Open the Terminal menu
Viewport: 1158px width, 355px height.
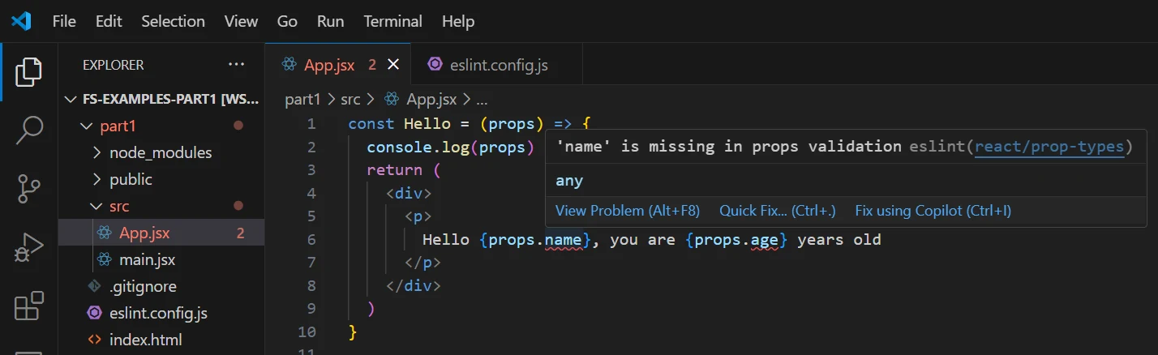pos(394,22)
